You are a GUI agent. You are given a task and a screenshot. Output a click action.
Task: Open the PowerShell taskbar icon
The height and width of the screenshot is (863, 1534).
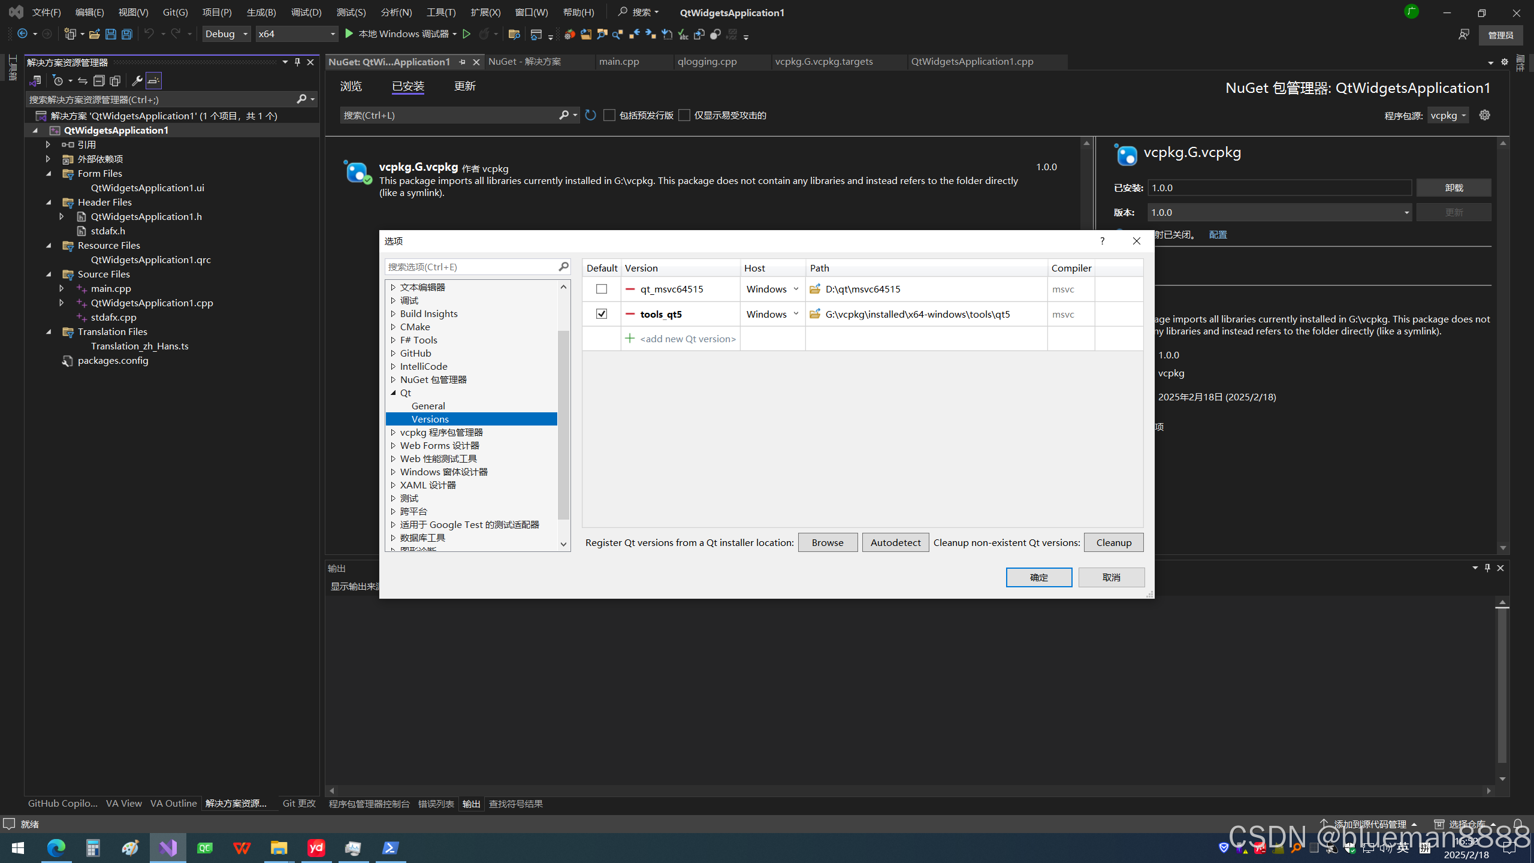click(x=391, y=847)
